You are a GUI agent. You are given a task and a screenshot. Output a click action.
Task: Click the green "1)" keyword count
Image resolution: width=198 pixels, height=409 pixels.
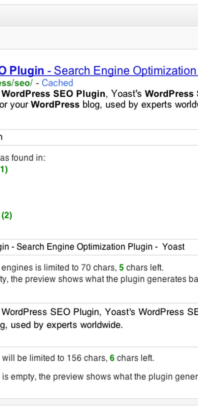tap(3, 170)
